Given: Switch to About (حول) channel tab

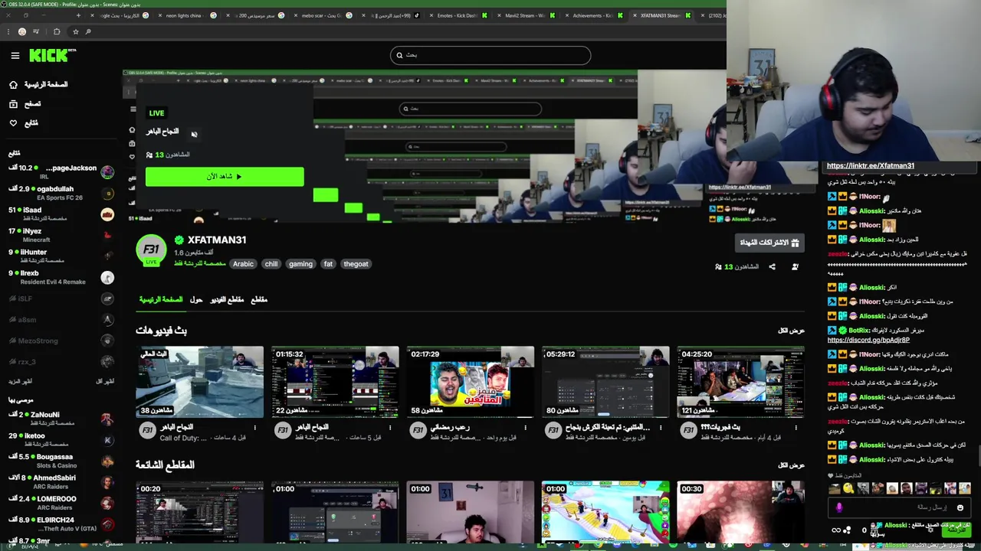Looking at the screenshot, I should tap(196, 300).
